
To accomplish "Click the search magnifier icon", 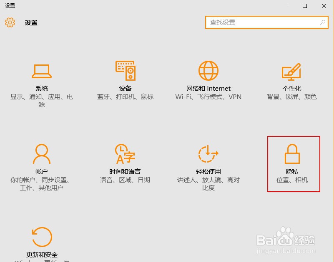I will point(322,22).
